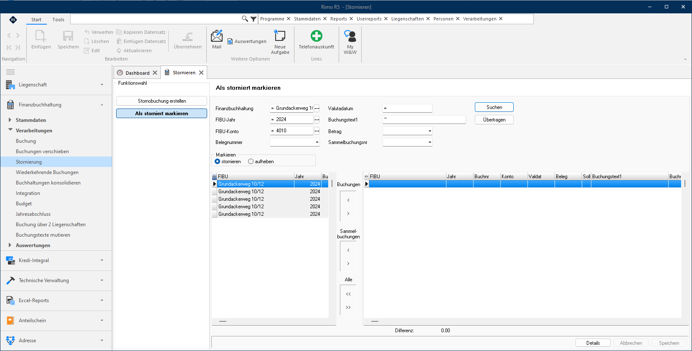Close the Dashboard tab
692x351 pixels.
click(x=155, y=73)
